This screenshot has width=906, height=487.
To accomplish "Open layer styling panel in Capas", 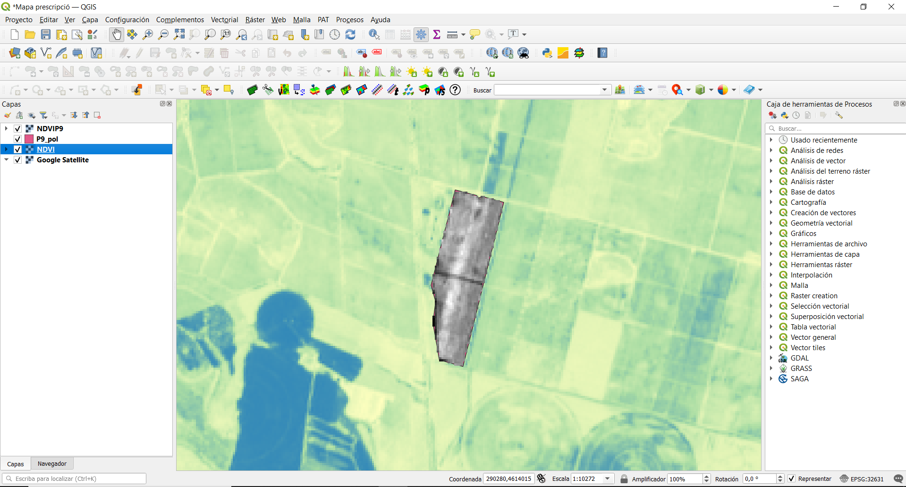I will coord(8,115).
